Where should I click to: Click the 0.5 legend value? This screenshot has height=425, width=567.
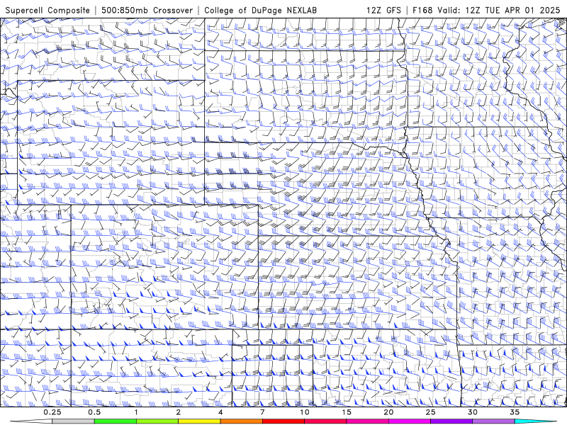pos(94,412)
